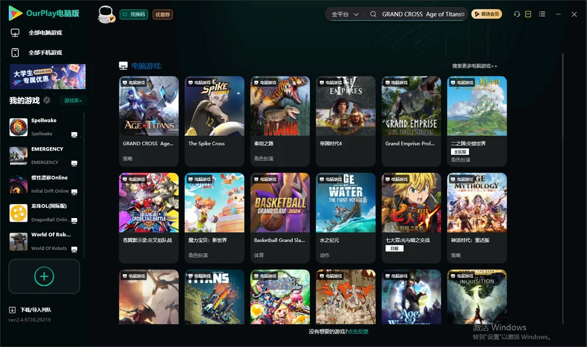Select EMERGENCY in my games list
Screen dimensions: 587x347
tap(44, 155)
